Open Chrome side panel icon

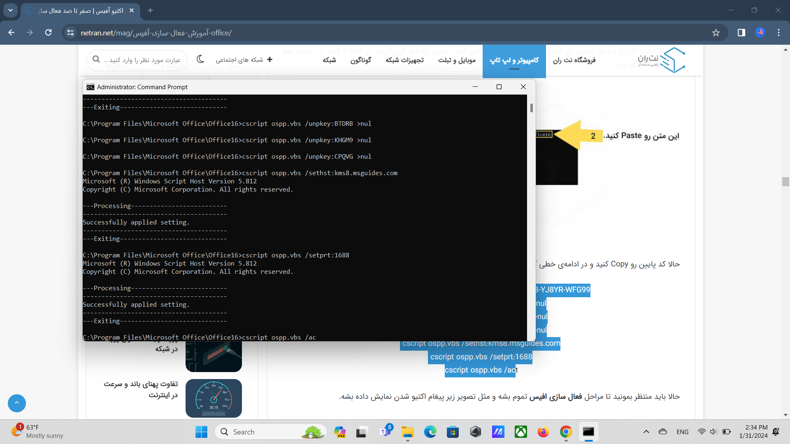(x=741, y=32)
